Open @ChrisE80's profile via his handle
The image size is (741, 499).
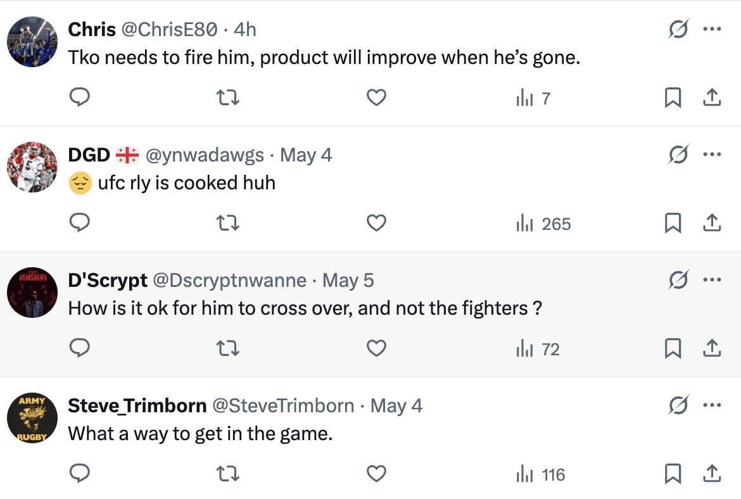pos(169,28)
